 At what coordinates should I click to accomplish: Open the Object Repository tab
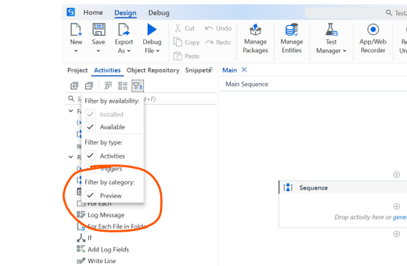153,70
